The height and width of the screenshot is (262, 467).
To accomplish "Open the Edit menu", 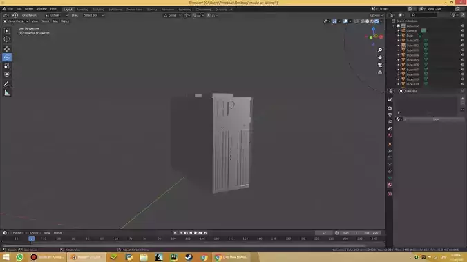I will (19, 9).
